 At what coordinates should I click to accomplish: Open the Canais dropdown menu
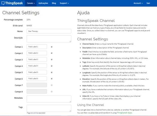tap(30, 3)
